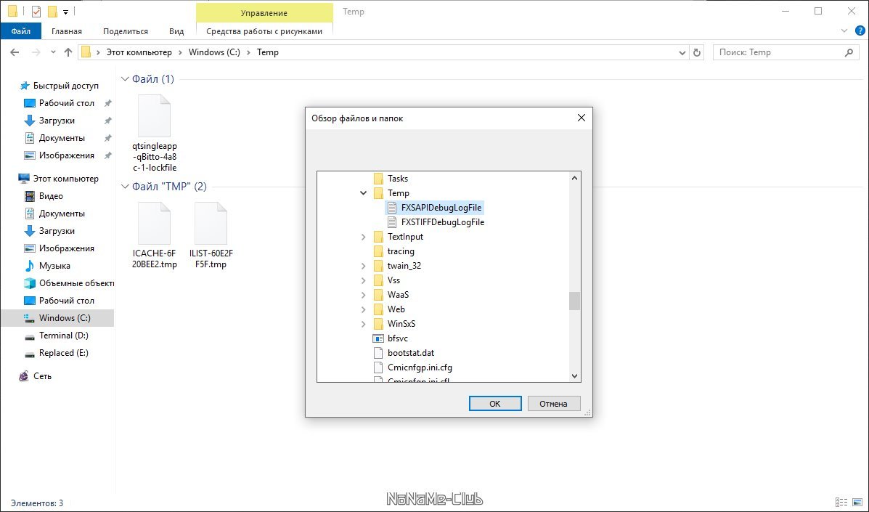Expand the ribbon with chevron icon

click(x=844, y=31)
